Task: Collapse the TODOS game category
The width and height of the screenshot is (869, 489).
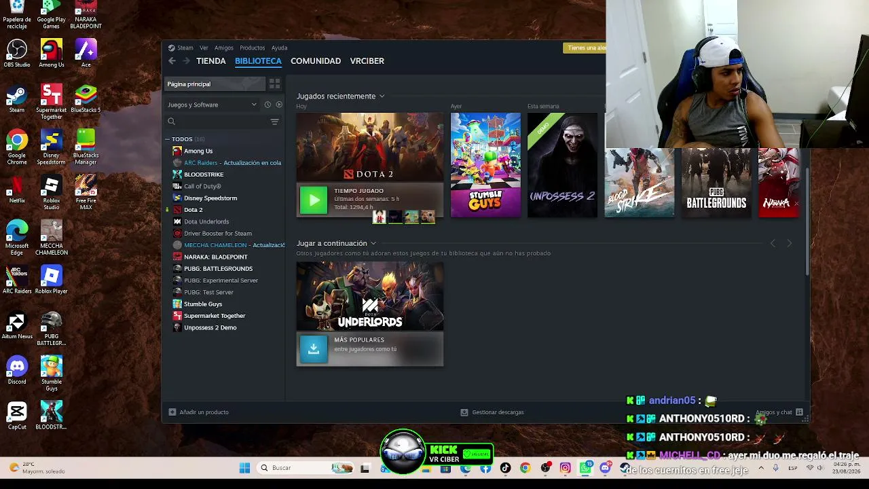Action: point(167,139)
